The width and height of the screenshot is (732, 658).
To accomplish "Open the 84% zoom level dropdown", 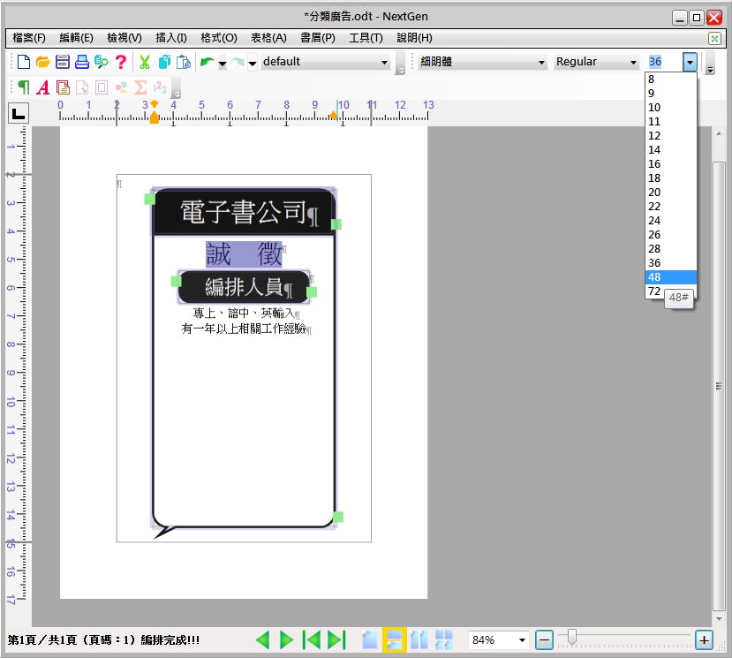I will click(x=522, y=639).
